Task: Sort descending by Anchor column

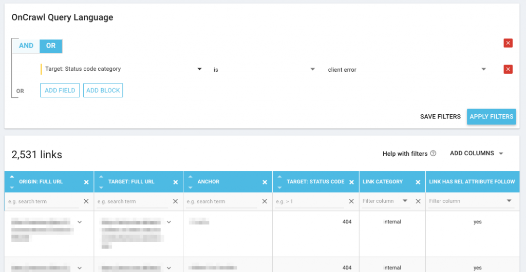Action: point(191,187)
